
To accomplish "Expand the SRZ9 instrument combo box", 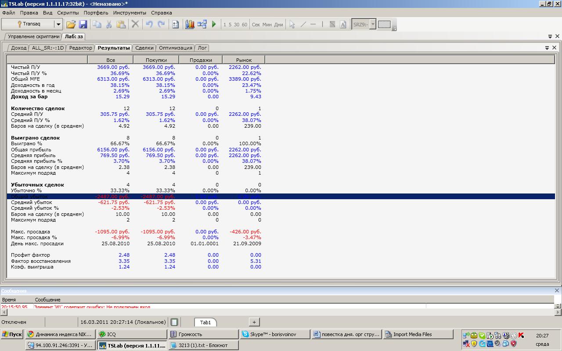I will click(373, 25).
